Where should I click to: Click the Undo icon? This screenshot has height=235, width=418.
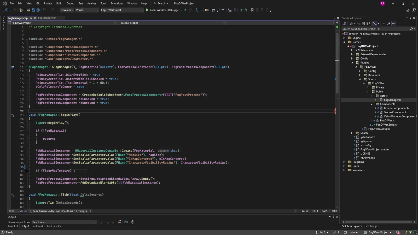[44, 10]
